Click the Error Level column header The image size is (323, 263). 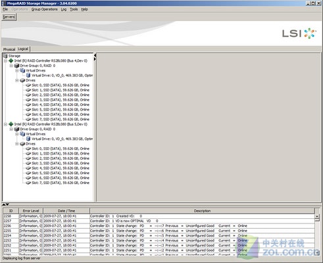pyautogui.click(x=31, y=211)
